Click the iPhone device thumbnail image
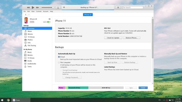The height and width of the screenshot is (102, 182). pos(26,20)
